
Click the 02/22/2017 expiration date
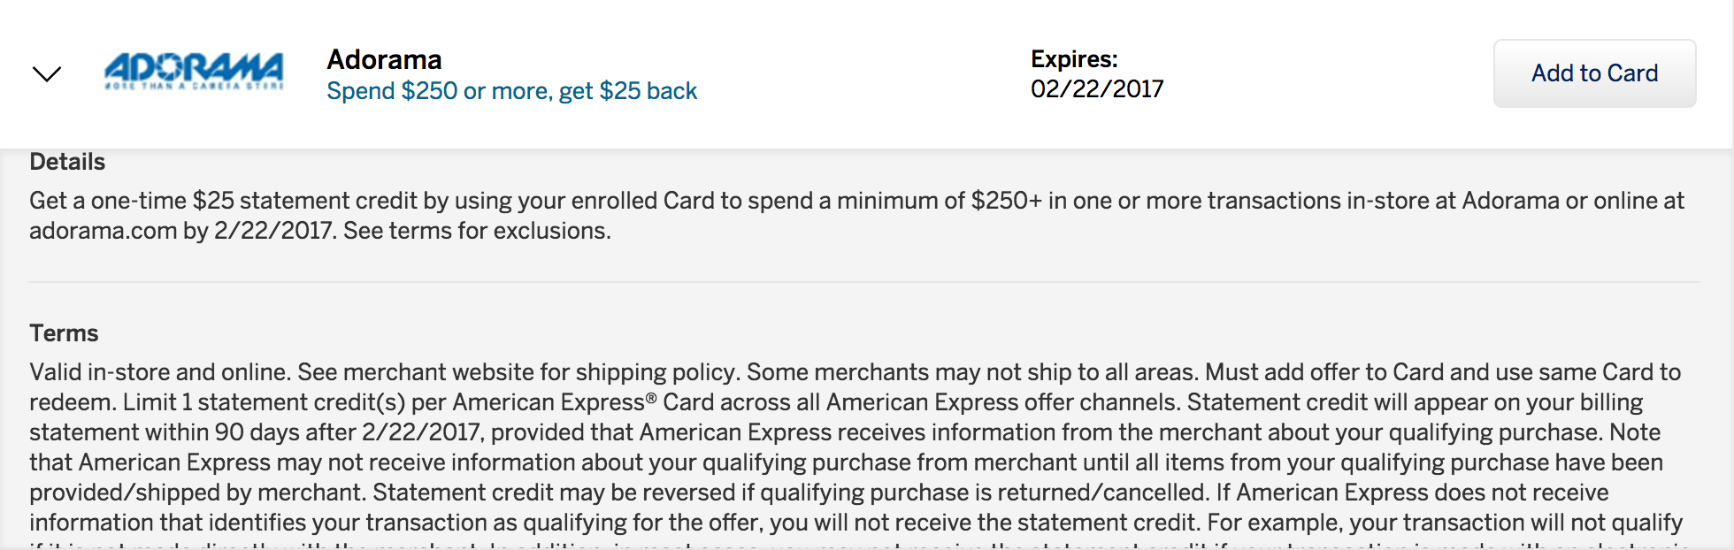tap(1097, 89)
